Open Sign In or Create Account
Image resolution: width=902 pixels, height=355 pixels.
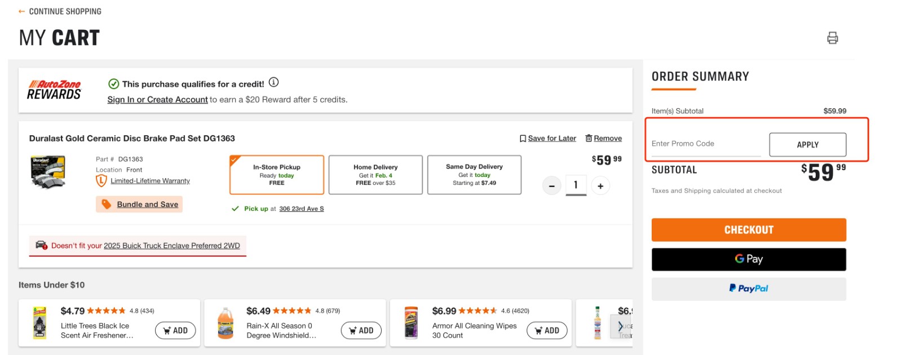pyautogui.click(x=157, y=99)
